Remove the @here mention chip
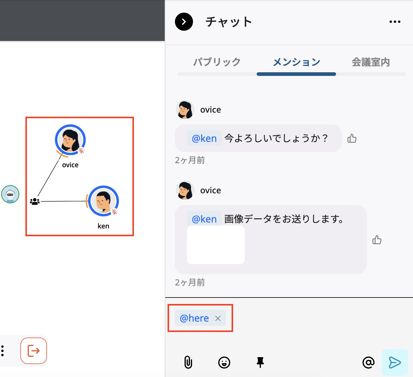 tap(218, 318)
